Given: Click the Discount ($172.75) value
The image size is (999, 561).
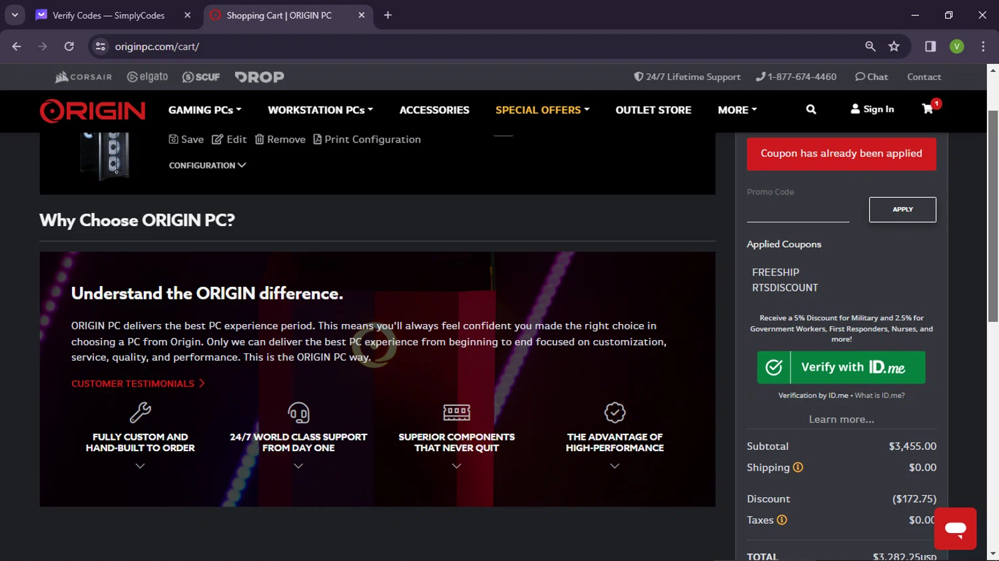Looking at the screenshot, I should point(914,498).
